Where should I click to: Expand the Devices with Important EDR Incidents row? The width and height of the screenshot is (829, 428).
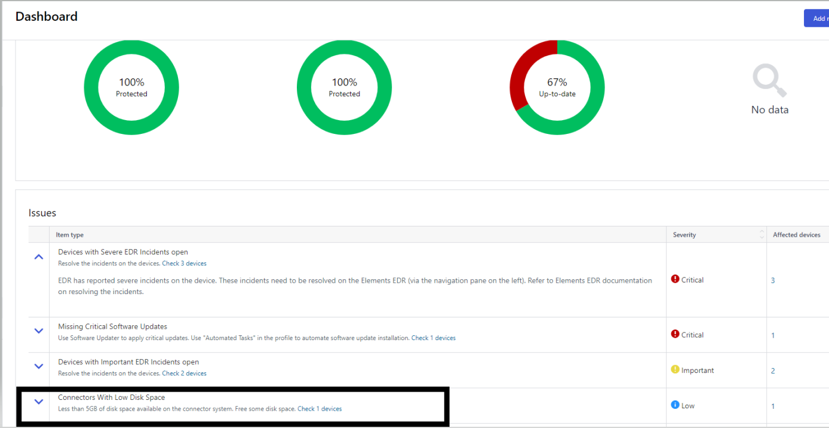39,366
